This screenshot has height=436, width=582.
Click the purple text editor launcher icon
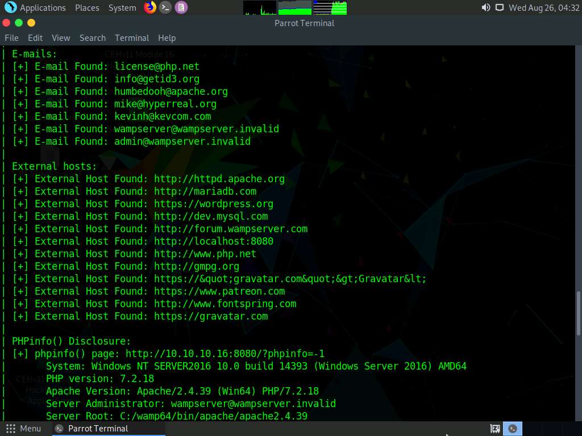pos(181,7)
